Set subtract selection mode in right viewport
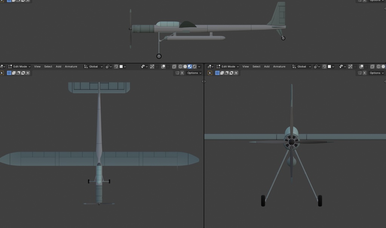This screenshot has height=228, width=386. tap(227, 73)
